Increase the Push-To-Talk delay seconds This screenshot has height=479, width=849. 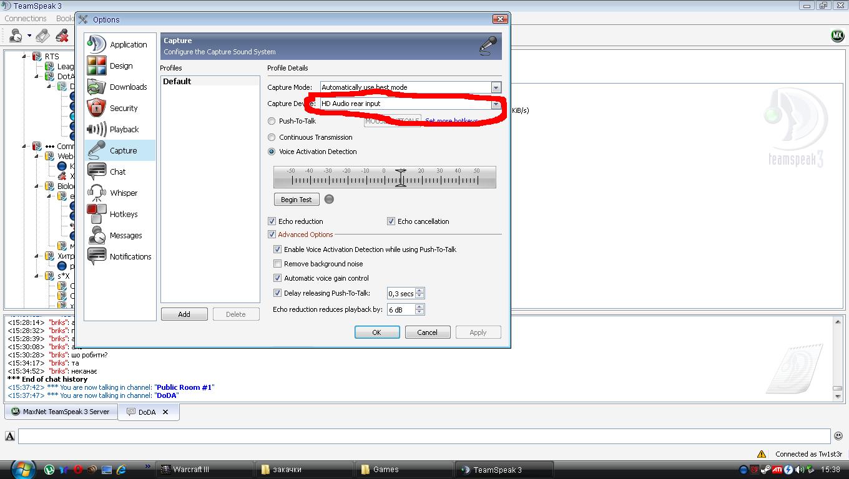(x=420, y=291)
